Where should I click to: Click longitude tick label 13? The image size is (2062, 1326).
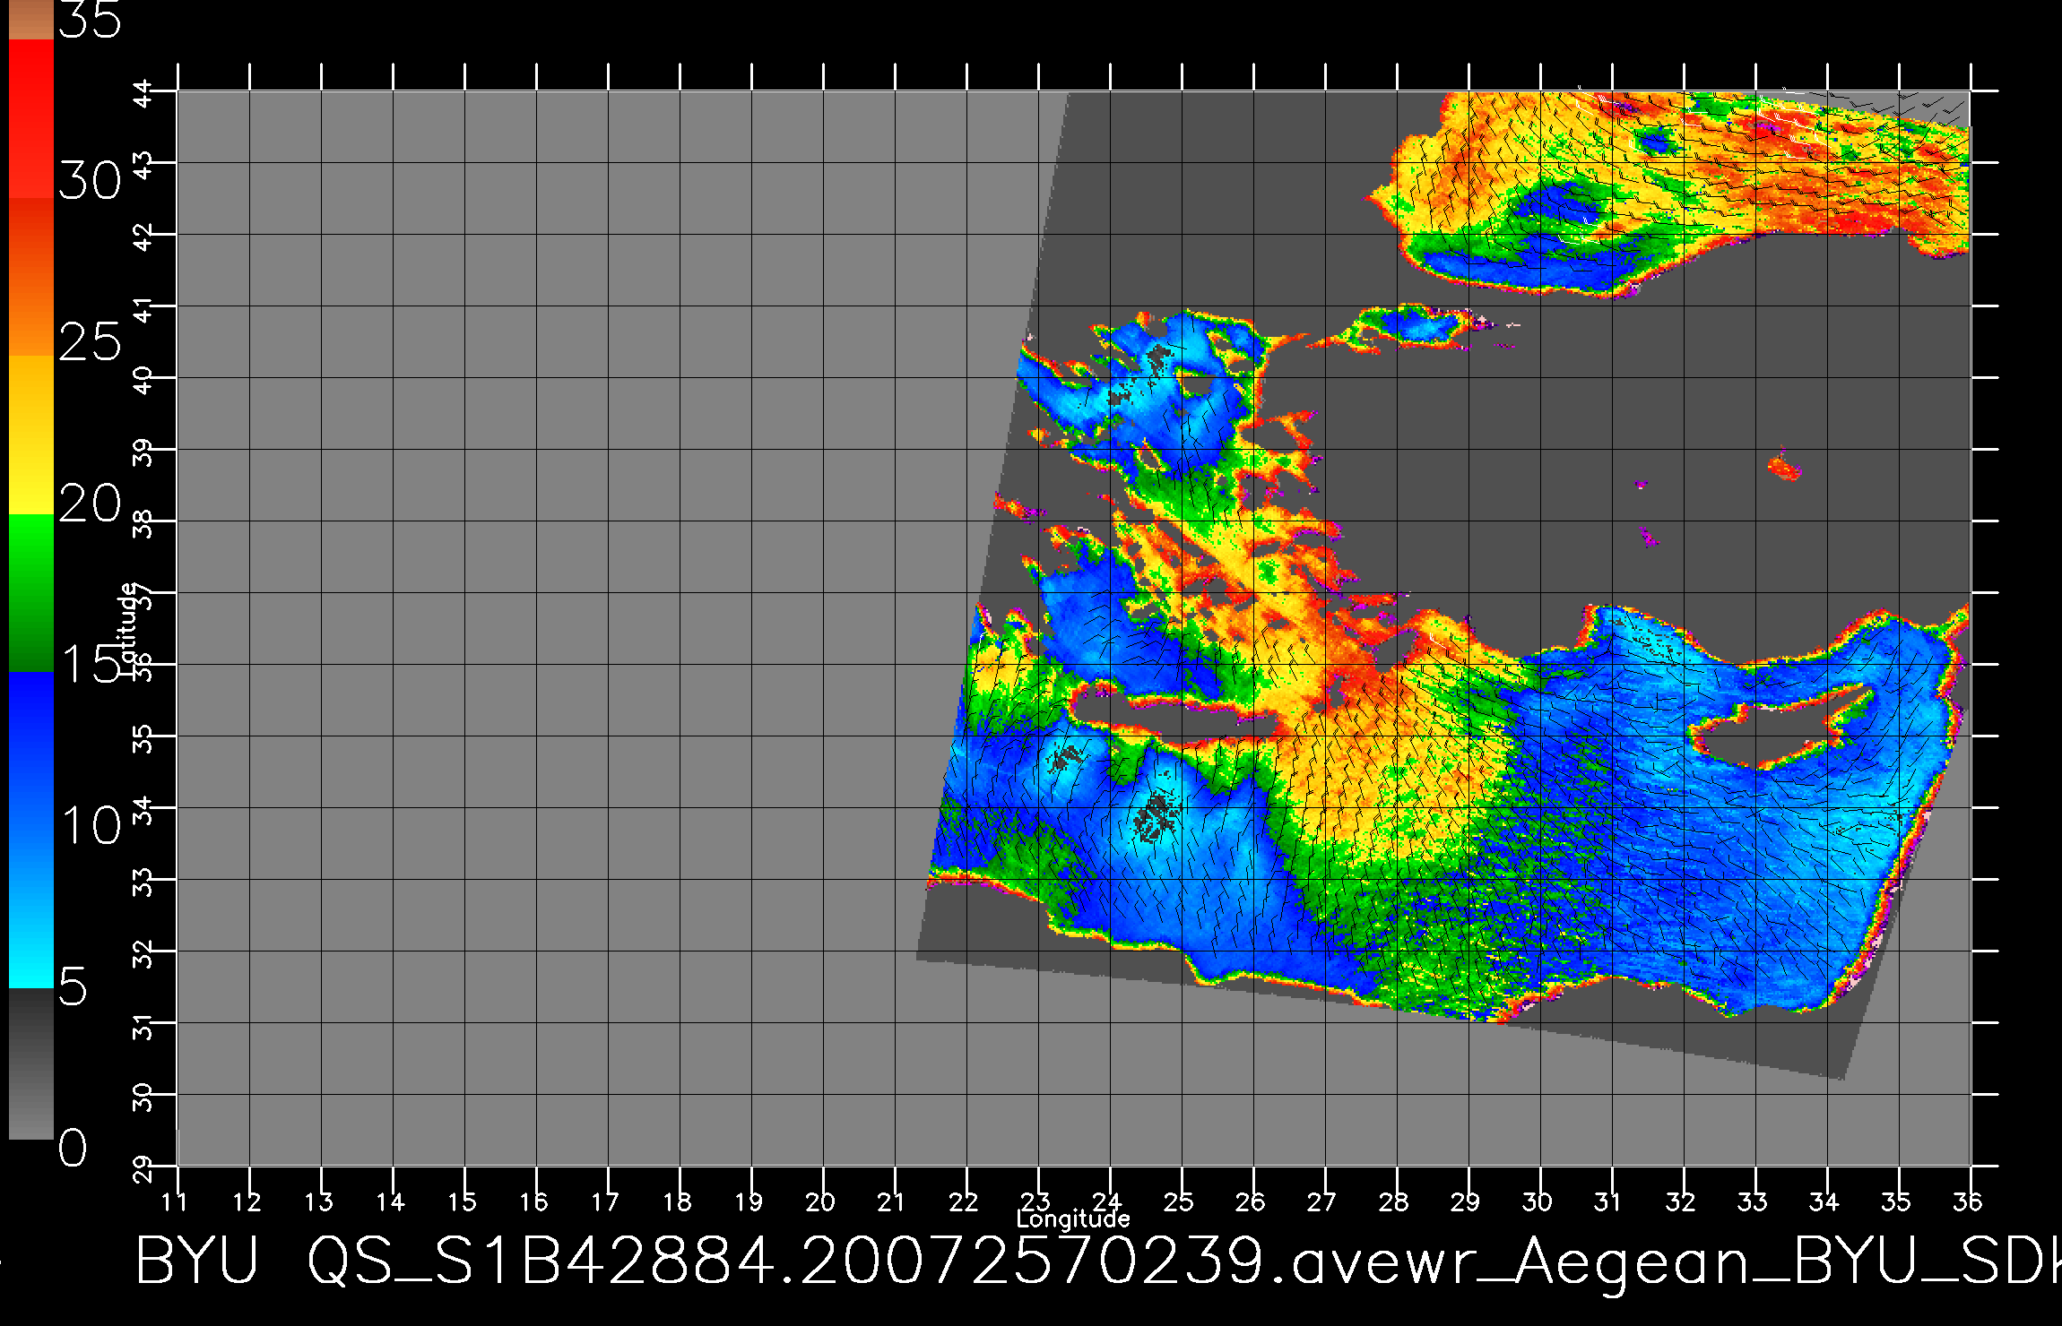coord(318,1201)
